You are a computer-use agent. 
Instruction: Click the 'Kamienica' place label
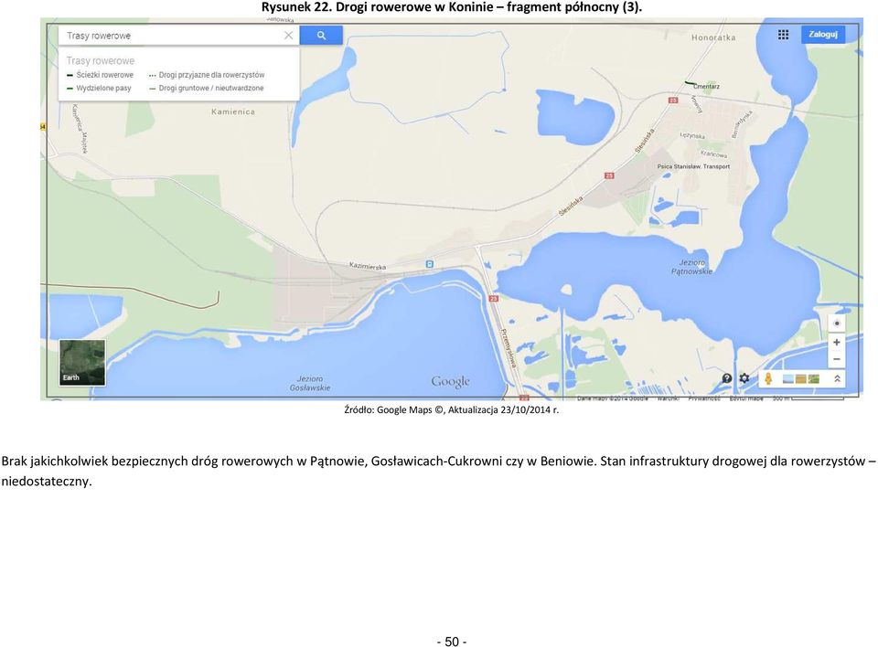click(x=233, y=111)
